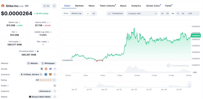This screenshot has height=99, width=203.
Task: Click the 0.00001693 baseline price label
Action: pyautogui.click(x=67, y=60)
